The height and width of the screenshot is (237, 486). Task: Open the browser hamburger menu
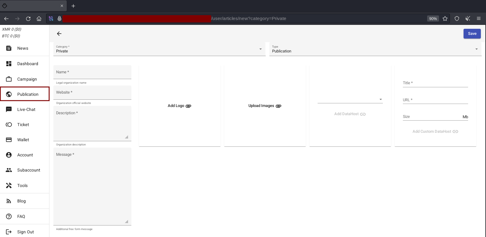[479, 18]
